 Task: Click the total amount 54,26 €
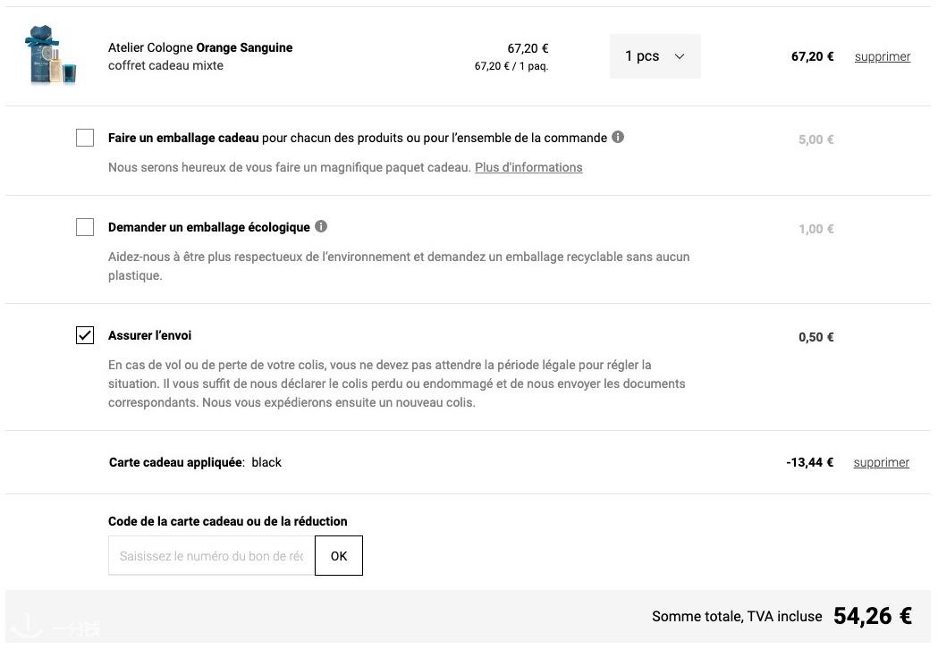(873, 616)
